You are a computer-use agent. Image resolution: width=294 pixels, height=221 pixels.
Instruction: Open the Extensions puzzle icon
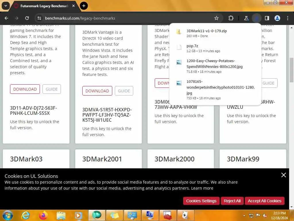click(x=231, y=18)
